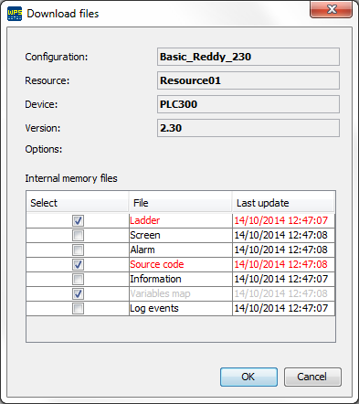Image resolution: width=359 pixels, height=404 pixels.
Task: Select the Information file checkbox
Action: (x=78, y=279)
